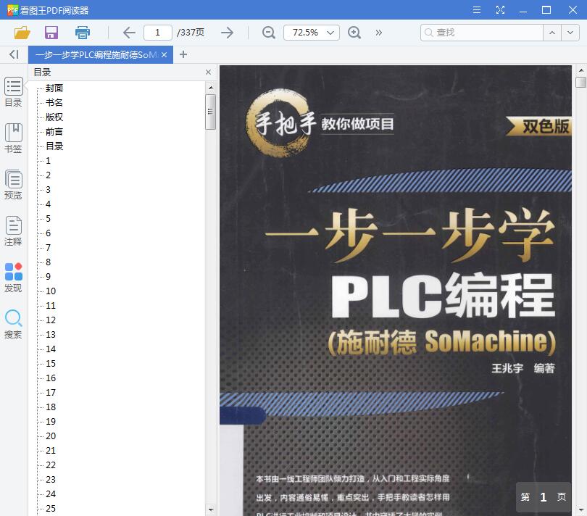Select outline entry 10
Screen dimensions: 587x516
(51, 291)
